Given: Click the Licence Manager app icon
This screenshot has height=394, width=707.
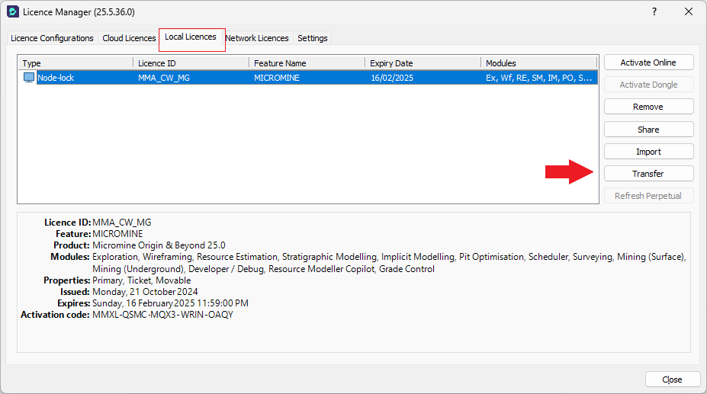Looking at the screenshot, I should click(x=13, y=11).
